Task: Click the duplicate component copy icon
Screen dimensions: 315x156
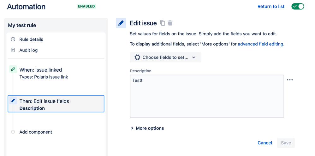Action: (x=163, y=23)
